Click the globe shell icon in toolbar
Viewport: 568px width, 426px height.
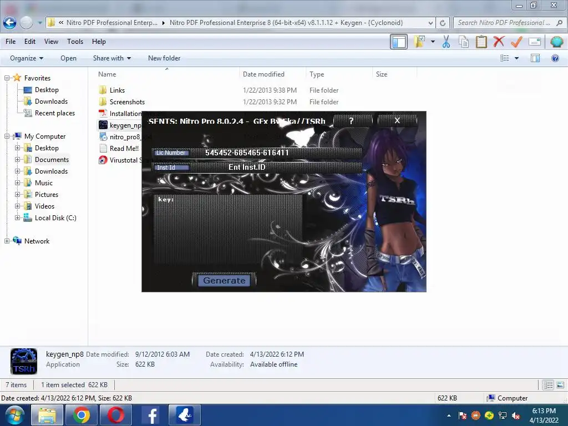556,42
